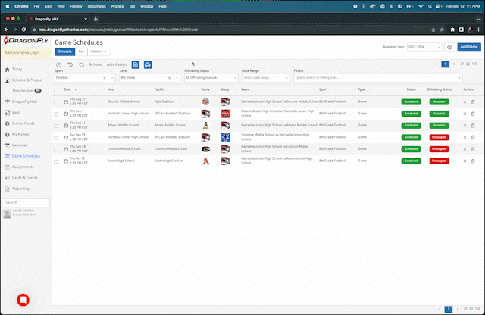Image resolution: width=485 pixels, height=315 pixels.
Task: Check the box for the Aug 31 game
Action: [55, 101]
